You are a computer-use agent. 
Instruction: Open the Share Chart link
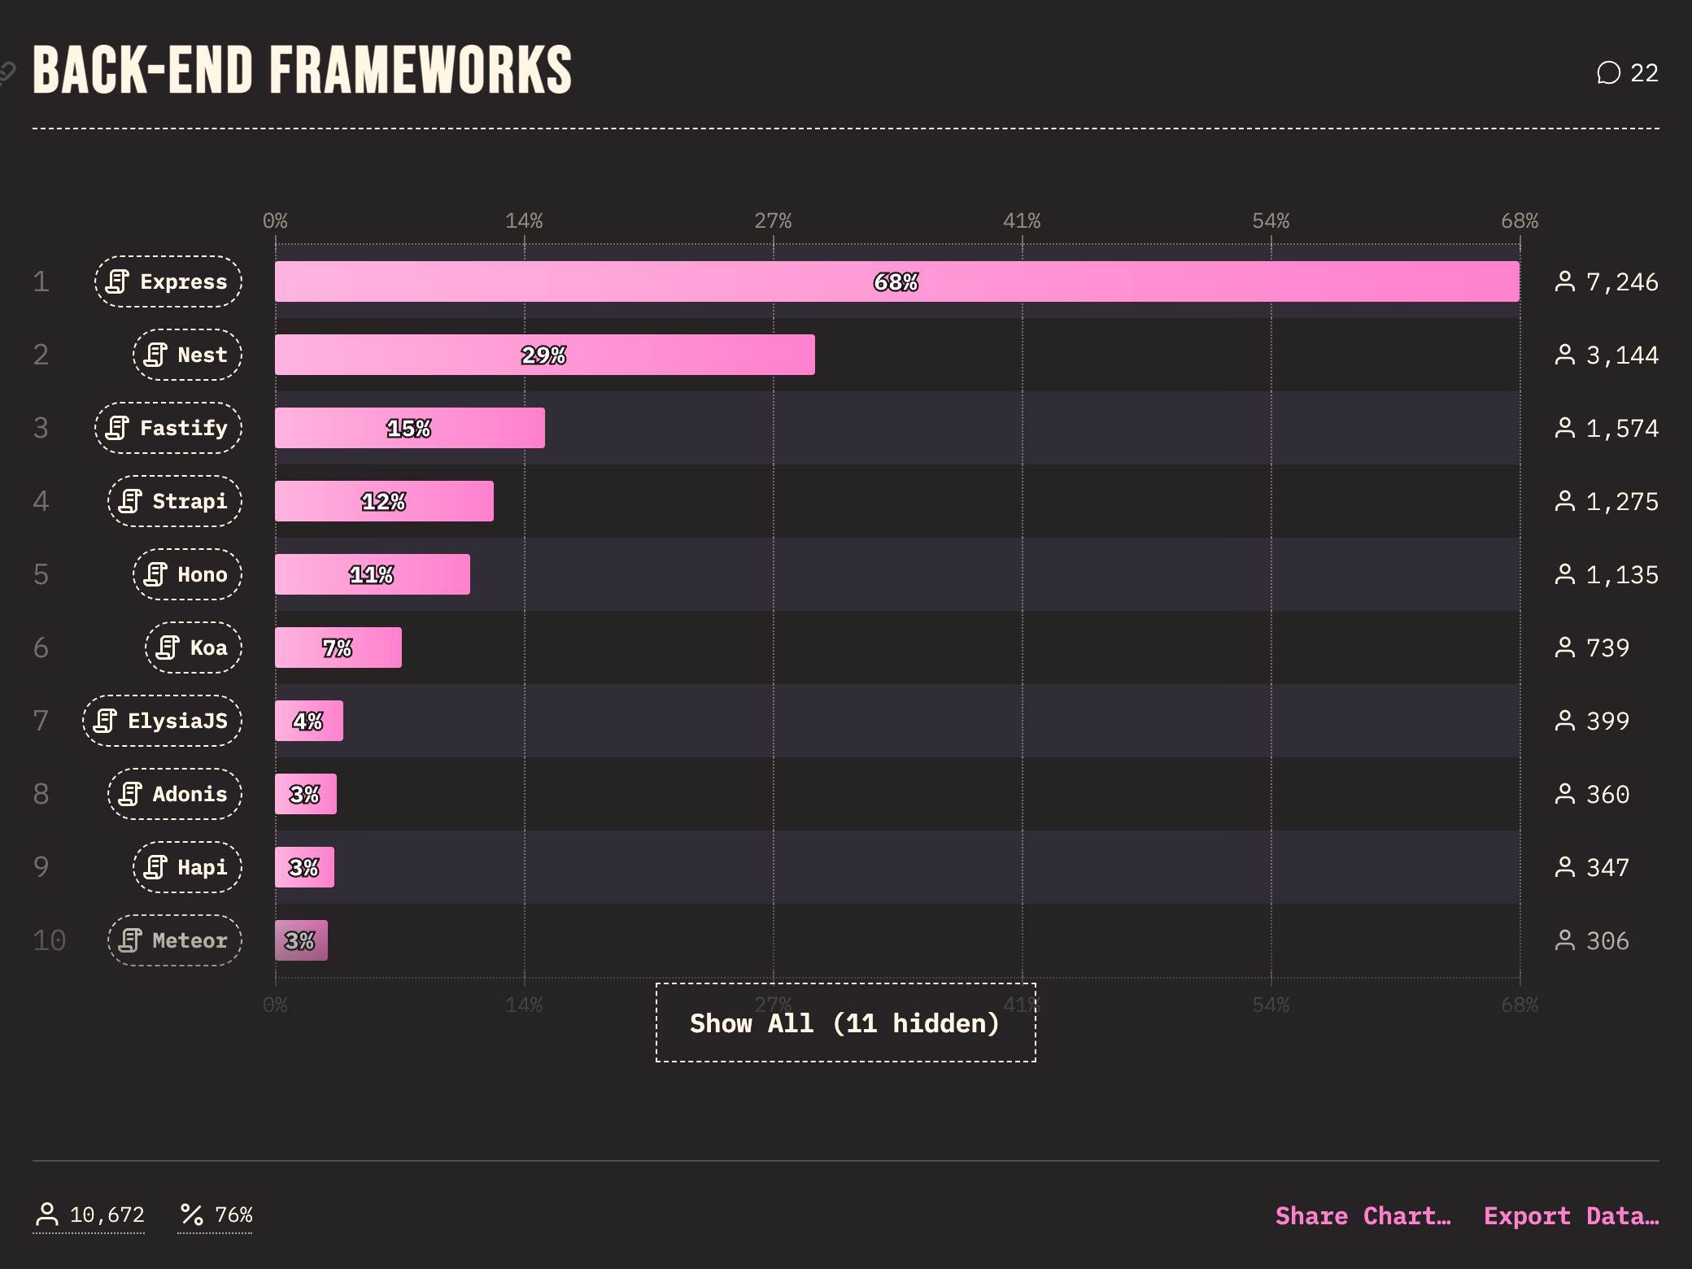click(1363, 1215)
